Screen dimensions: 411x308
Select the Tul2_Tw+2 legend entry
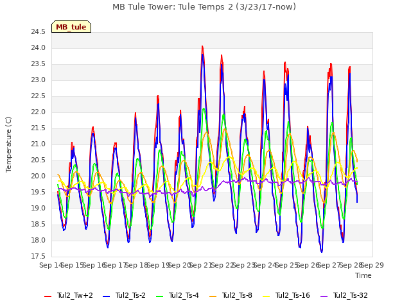[x=69, y=295]
